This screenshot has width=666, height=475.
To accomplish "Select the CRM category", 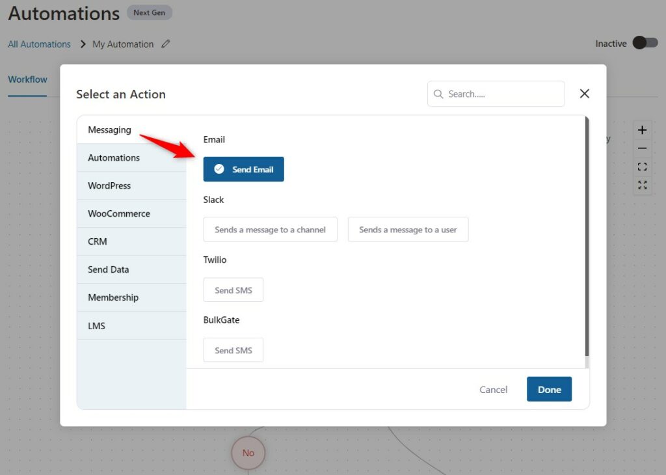I will click(x=131, y=241).
